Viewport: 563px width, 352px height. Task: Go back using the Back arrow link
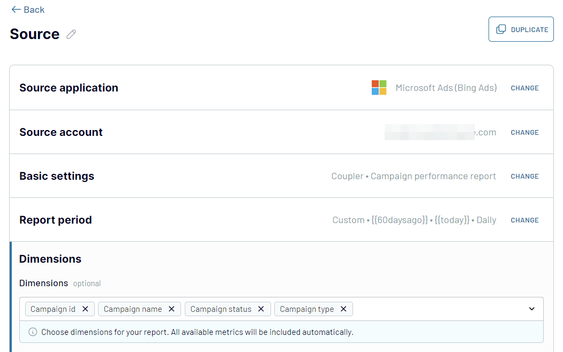28,10
